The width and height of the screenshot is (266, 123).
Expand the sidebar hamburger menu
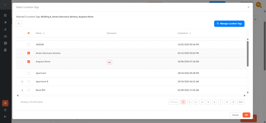click(x=5, y=5)
